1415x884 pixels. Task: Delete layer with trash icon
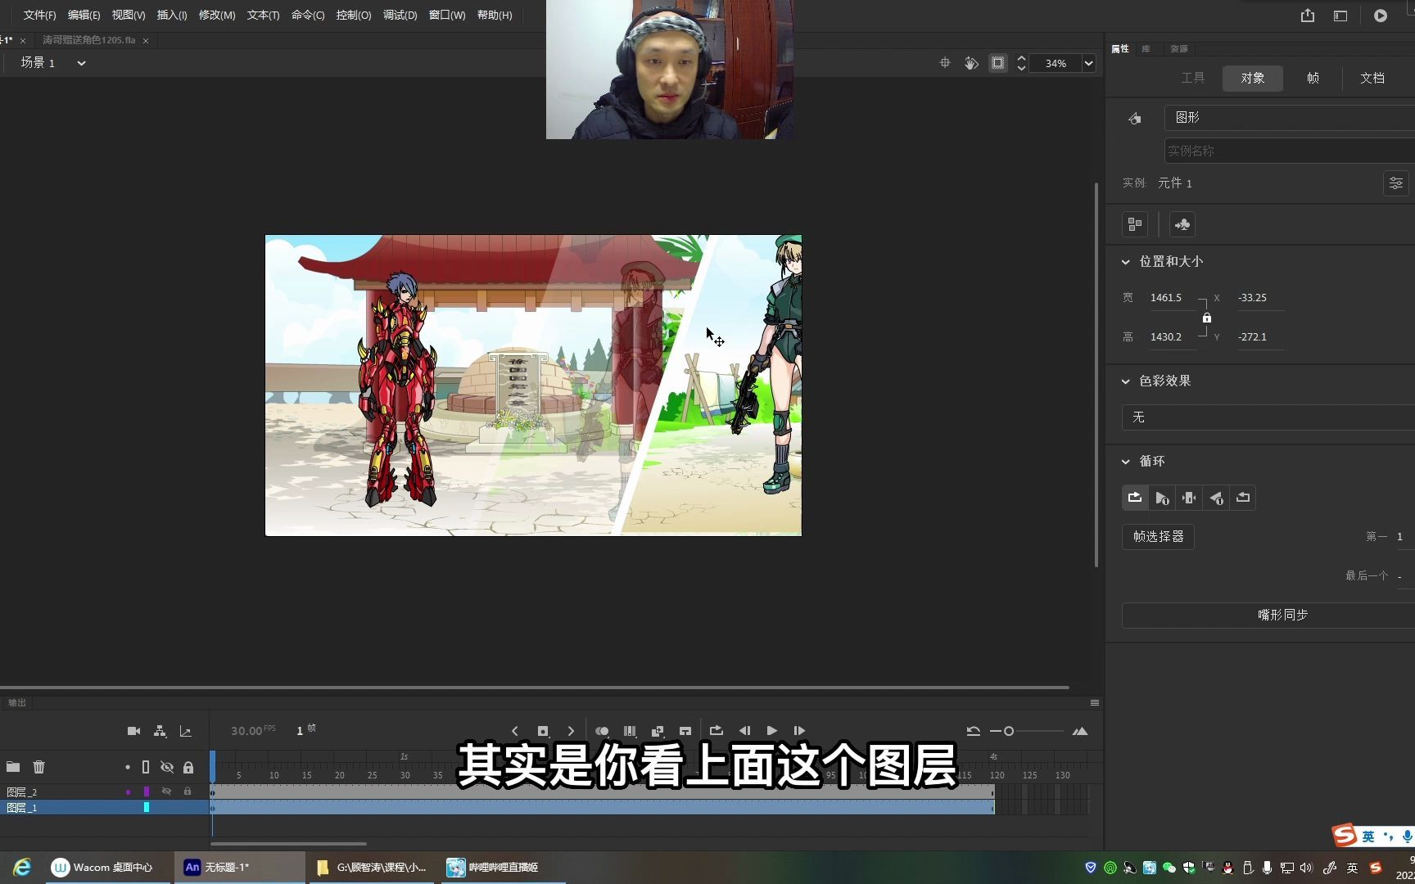38,767
